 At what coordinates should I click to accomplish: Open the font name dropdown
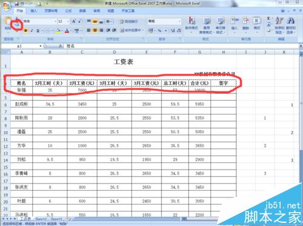(55, 21)
